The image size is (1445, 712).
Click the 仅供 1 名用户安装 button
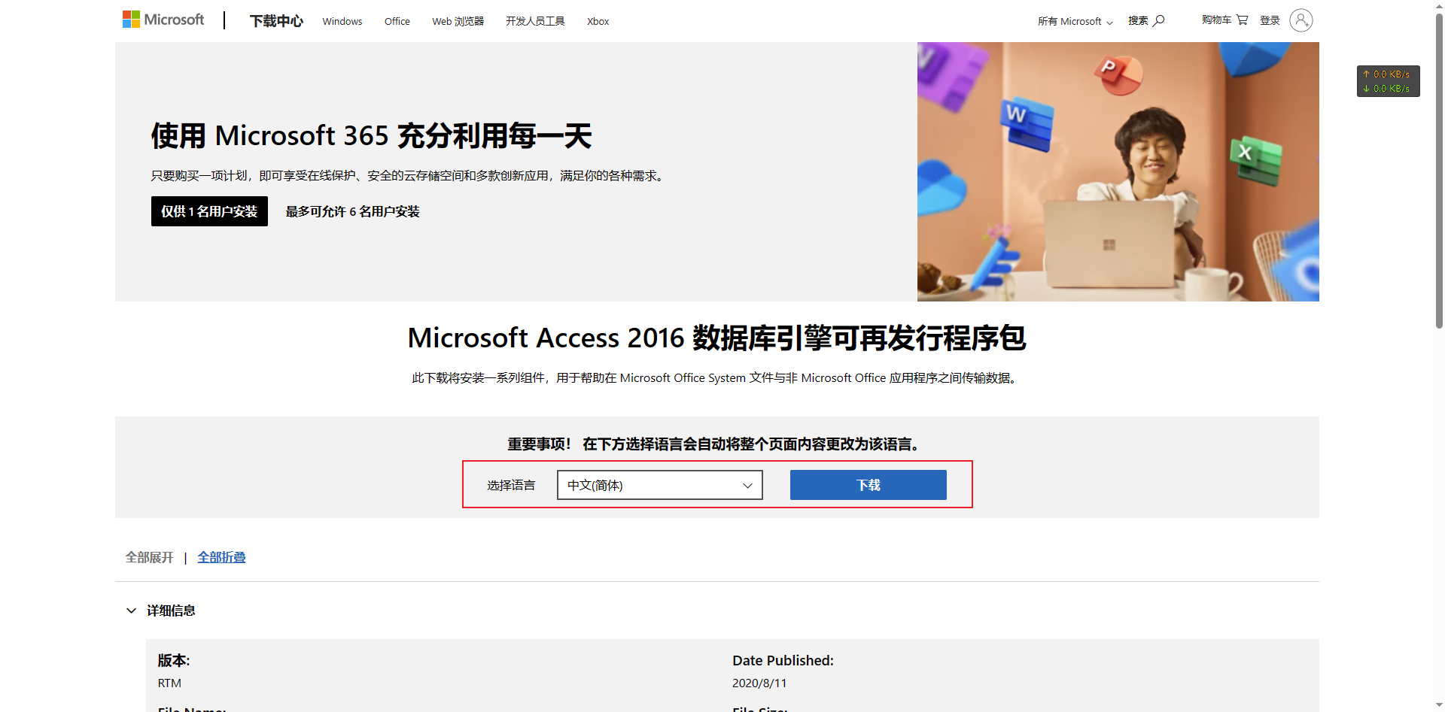(209, 211)
